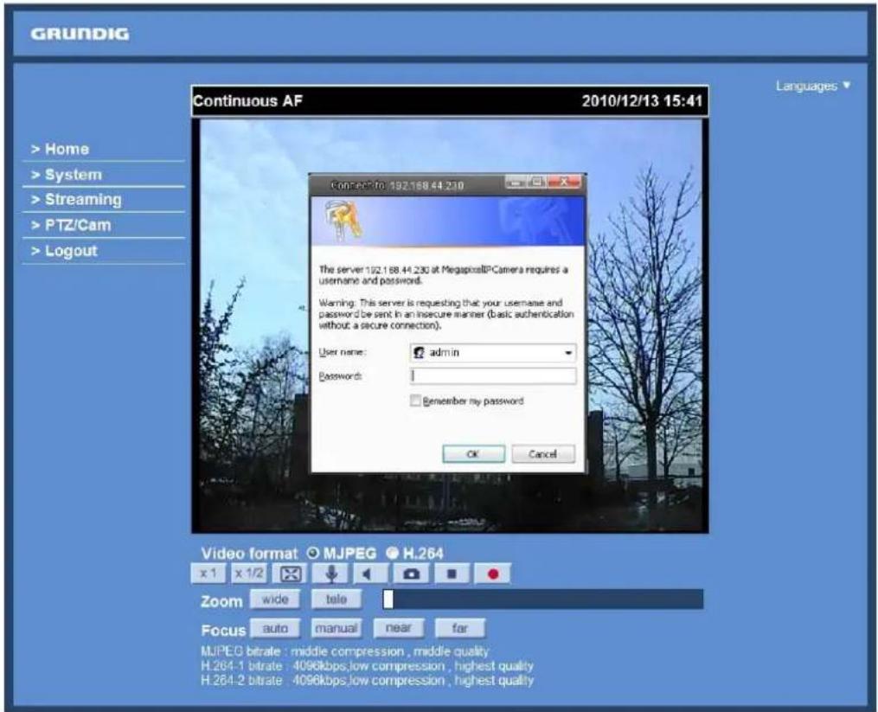
Task: Click the H.264-1 bitrate text line
Action: click(x=367, y=666)
